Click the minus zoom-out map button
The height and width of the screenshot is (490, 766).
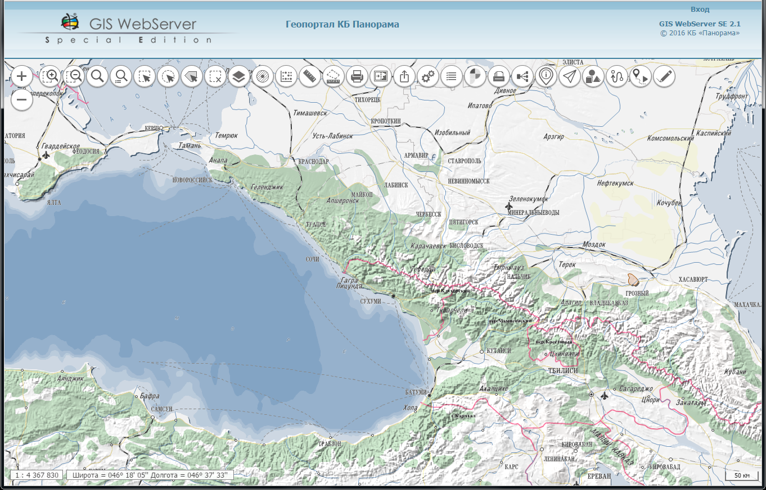pyautogui.click(x=21, y=100)
